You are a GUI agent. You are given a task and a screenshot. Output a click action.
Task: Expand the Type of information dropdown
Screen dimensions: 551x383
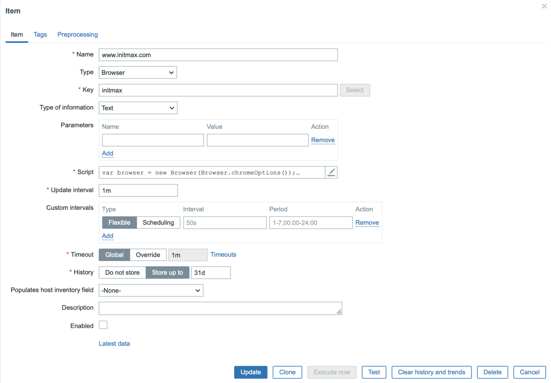pyautogui.click(x=138, y=108)
